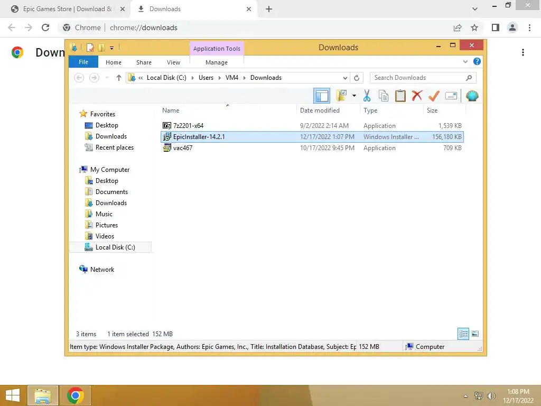This screenshot has width=541, height=406.
Task: Click the Copy toolbar icon
Action: pos(384,96)
